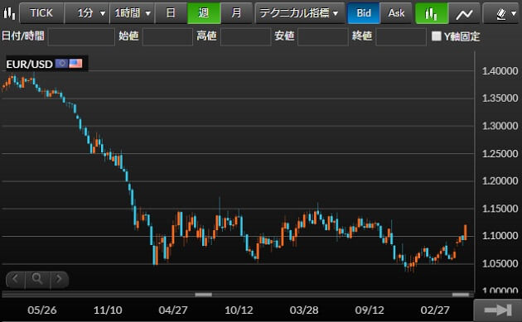522x322 pixels.
Task: Click the 02/27 date axis label
Action: [x=435, y=310]
